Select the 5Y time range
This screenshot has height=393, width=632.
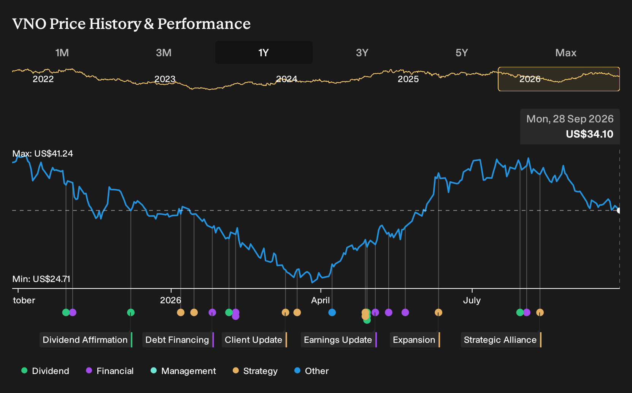coord(462,52)
